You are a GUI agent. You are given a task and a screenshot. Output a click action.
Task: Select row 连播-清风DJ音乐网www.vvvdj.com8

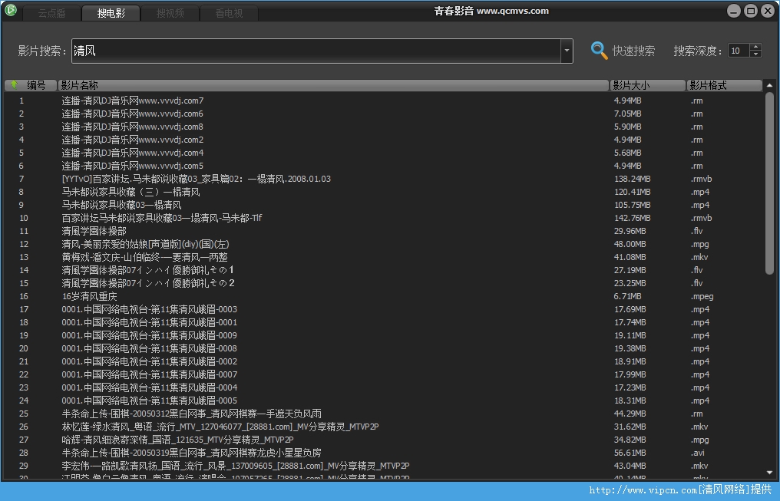383,127
